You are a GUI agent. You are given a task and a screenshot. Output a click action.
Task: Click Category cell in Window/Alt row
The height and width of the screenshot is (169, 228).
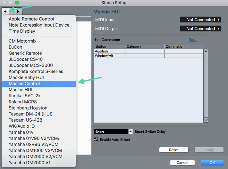click(145, 56)
